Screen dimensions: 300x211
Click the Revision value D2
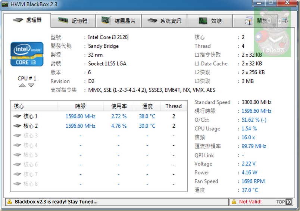pos(91,81)
